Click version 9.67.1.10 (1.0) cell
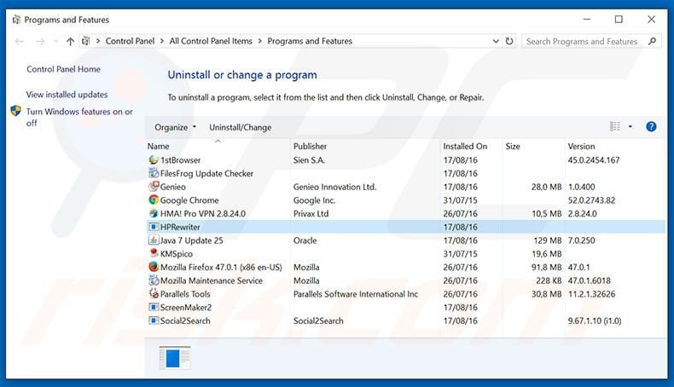This screenshot has height=387, width=674. 595,321
